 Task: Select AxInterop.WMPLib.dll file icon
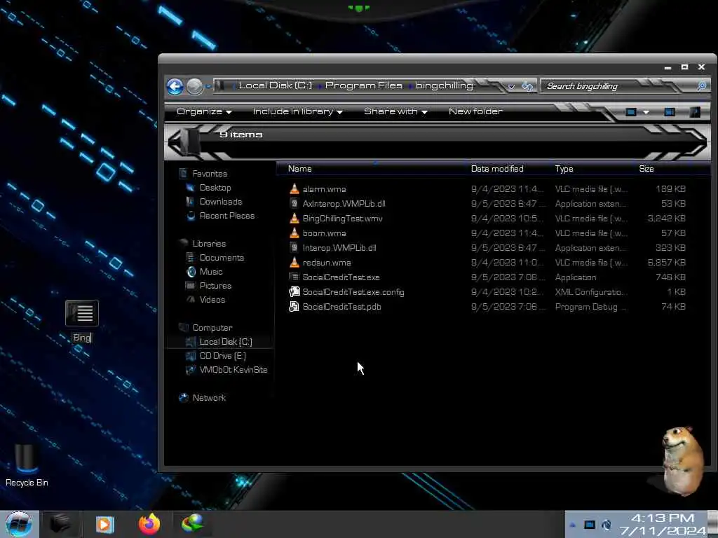[294, 204]
